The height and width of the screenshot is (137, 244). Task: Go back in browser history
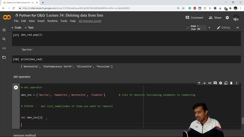click(x=3, y=8)
